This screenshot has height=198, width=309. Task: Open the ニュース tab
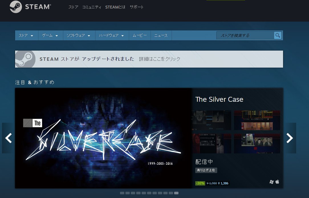[x=161, y=35]
